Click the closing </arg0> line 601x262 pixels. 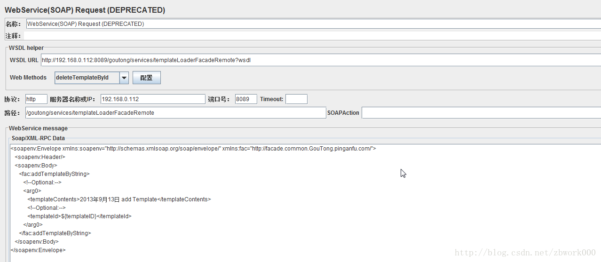(33, 225)
